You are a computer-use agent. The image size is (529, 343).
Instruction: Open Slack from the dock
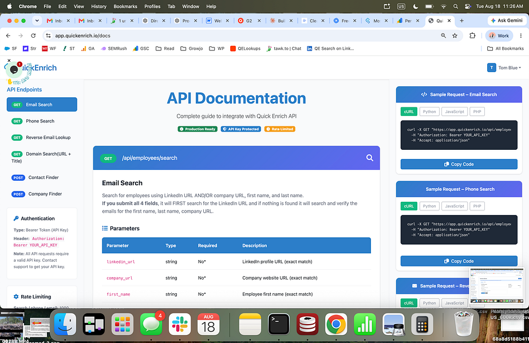[180, 324]
